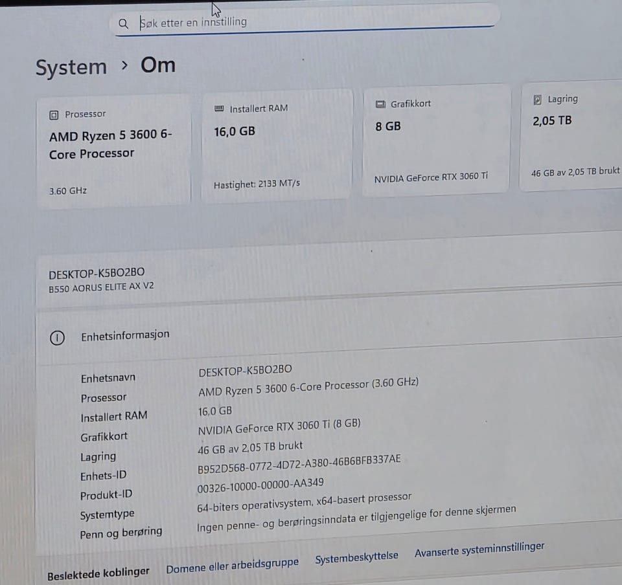Focus the 'Søk etter en innstilling' search field

(305, 22)
